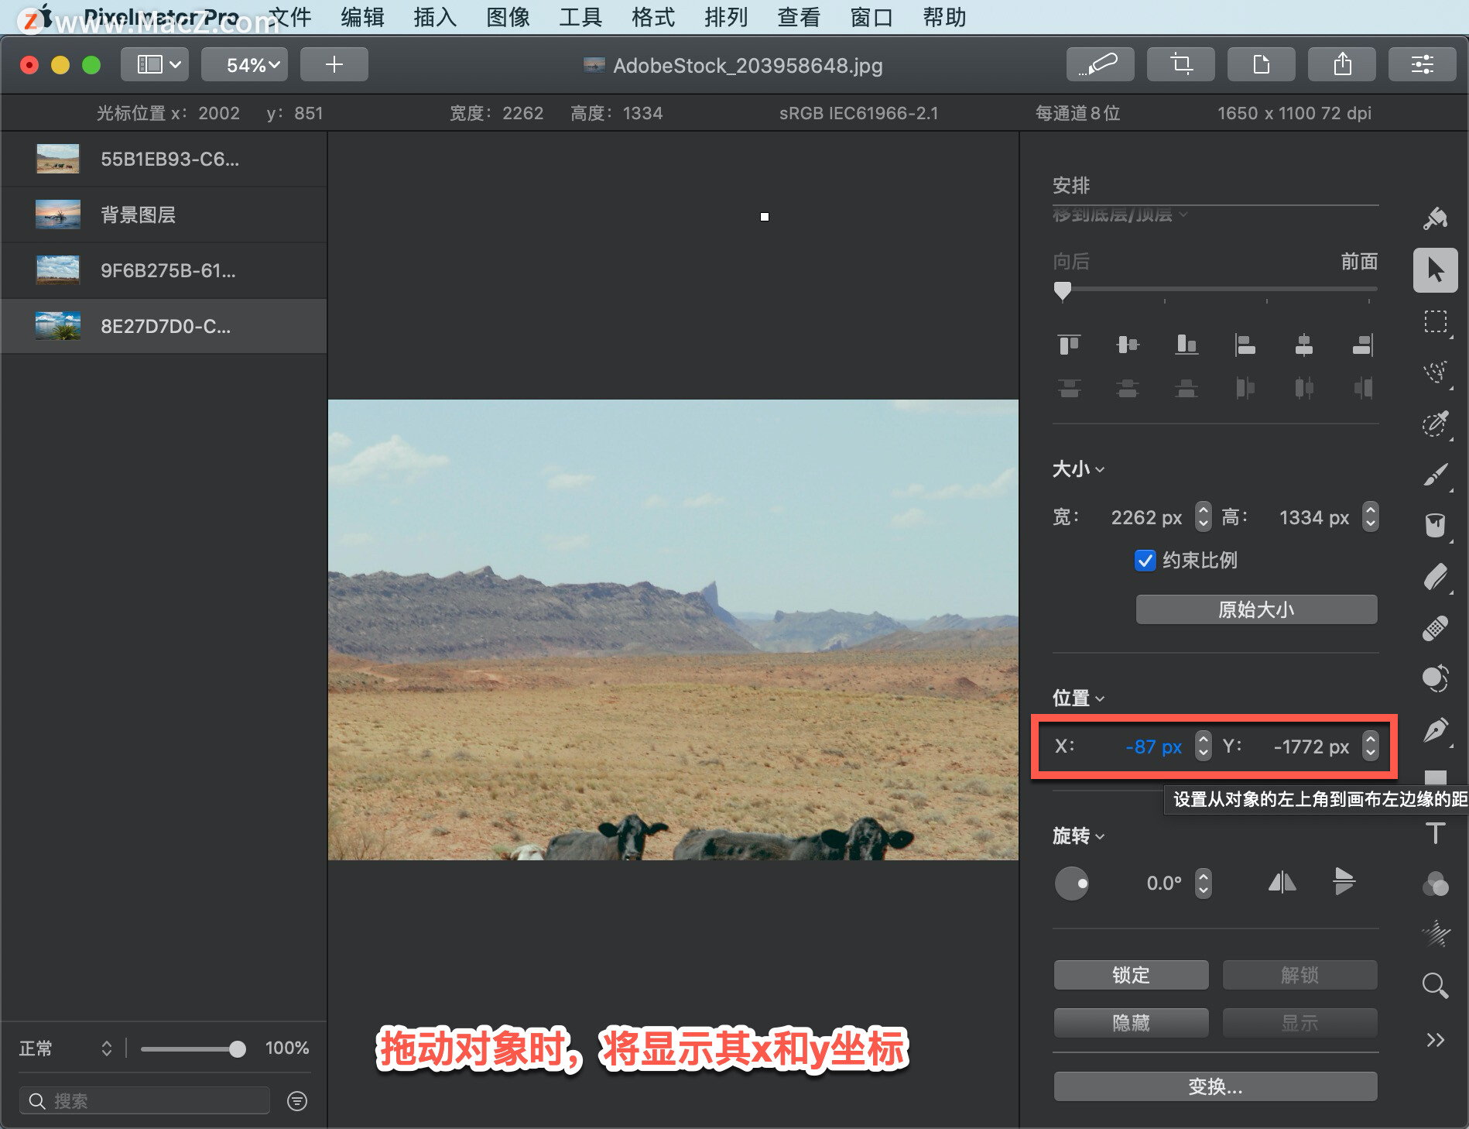Click the X position stepper

(1203, 746)
